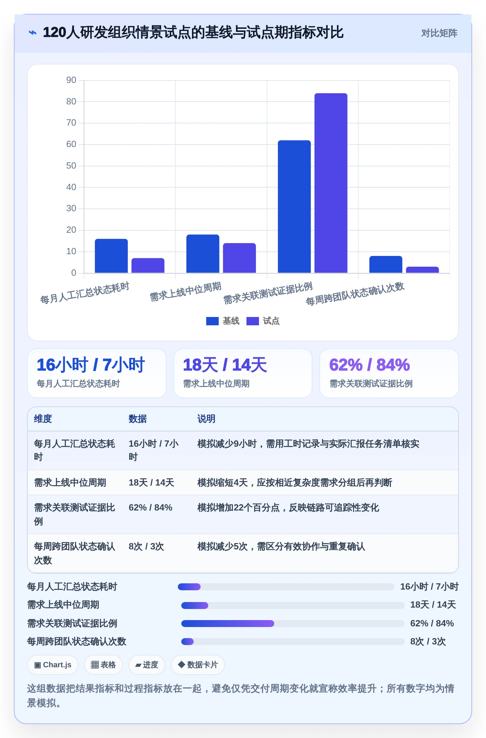Click the 对比矩阵 label in header

coord(439,33)
